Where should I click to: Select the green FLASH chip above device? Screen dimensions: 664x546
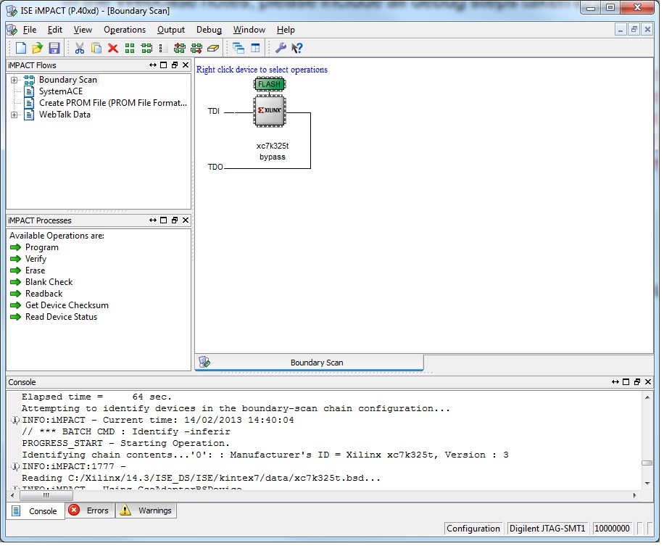(270, 84)
